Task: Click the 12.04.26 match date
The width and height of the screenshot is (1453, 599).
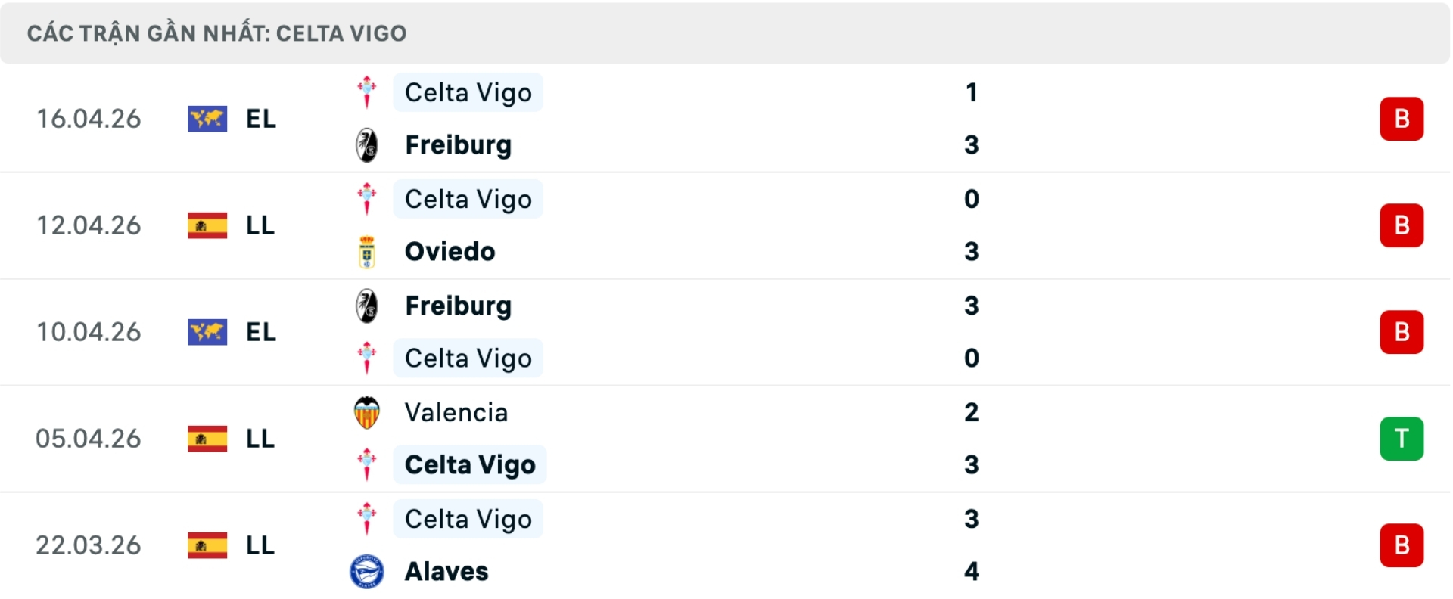Action: 89,225
